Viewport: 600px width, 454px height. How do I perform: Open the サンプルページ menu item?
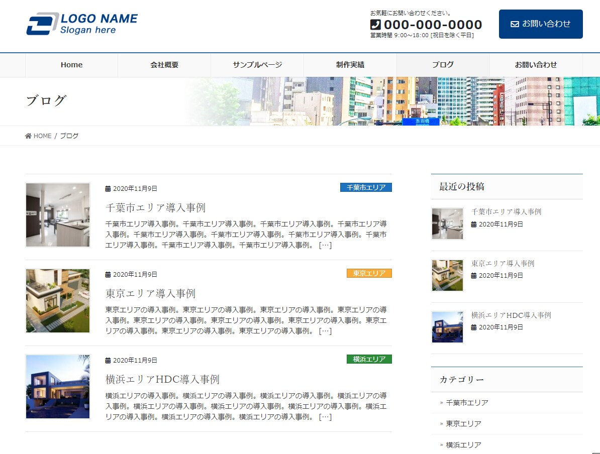tap(257, 65)
